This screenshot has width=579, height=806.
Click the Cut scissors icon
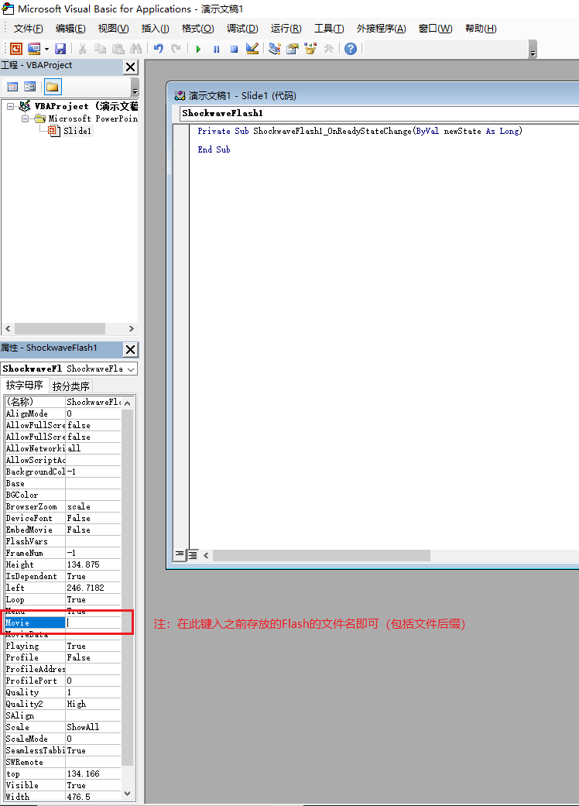click(x=82, y=49)
